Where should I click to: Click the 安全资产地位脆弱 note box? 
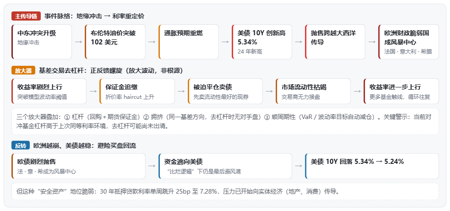(225, 191)
